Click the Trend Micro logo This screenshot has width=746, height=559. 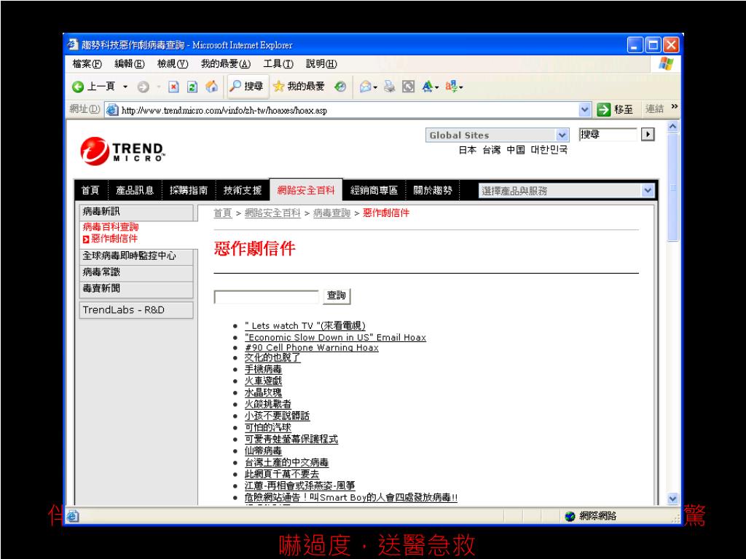(x=122, y=151)
